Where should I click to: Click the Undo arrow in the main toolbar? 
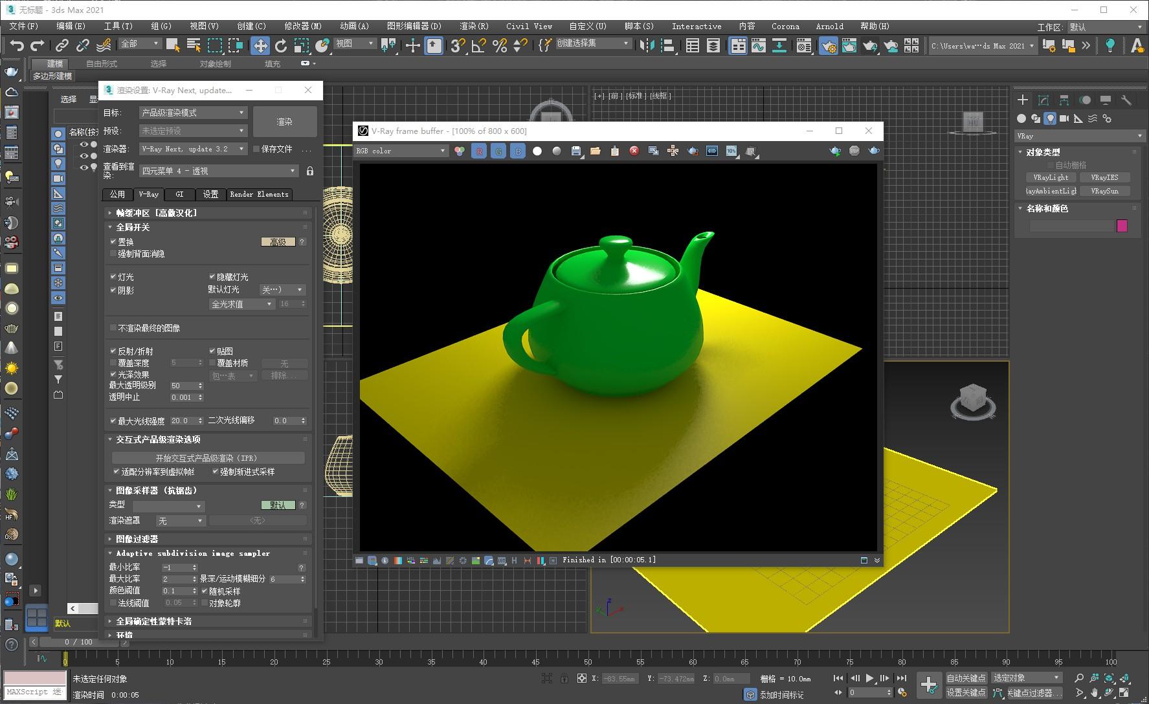(17, 45)
